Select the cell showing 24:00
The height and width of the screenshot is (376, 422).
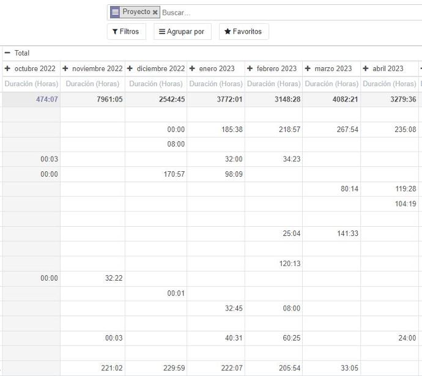pyautogui.click(x=390, y=338)
